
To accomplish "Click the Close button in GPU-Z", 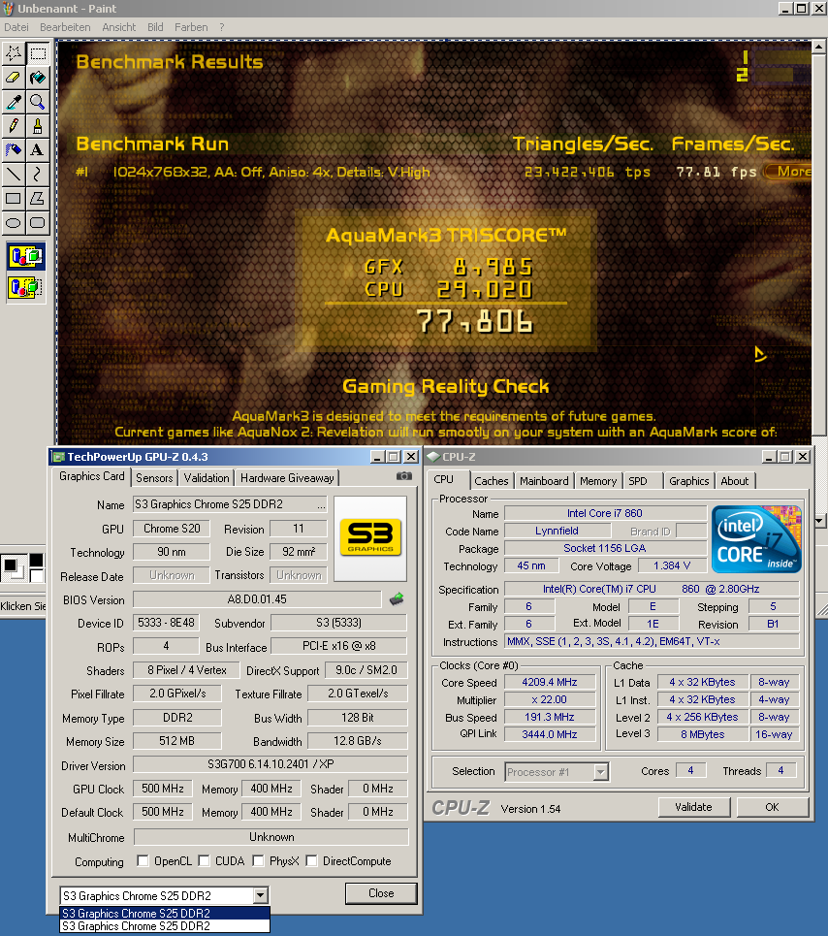I will (381, 893).
